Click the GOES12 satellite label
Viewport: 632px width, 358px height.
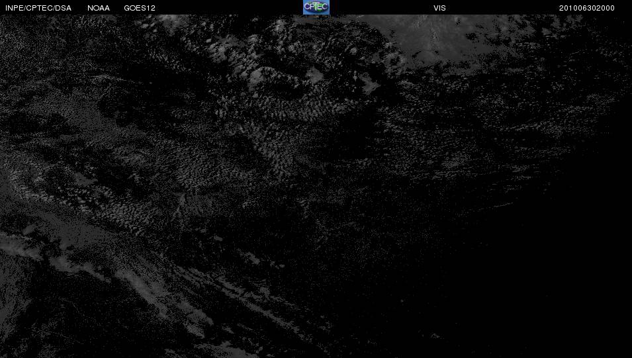[140, 8]
